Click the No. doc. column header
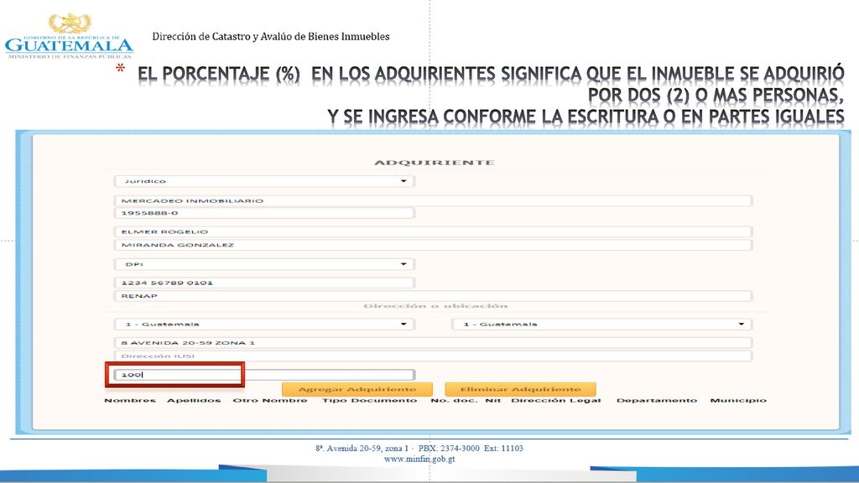The width and height of the screenshot is (859, 483). pos(454,400)
